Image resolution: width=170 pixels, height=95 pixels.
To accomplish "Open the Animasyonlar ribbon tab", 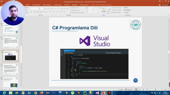I will (x=36, y=5).
